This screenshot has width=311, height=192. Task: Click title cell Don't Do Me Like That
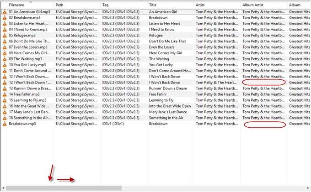coord(167,42)
